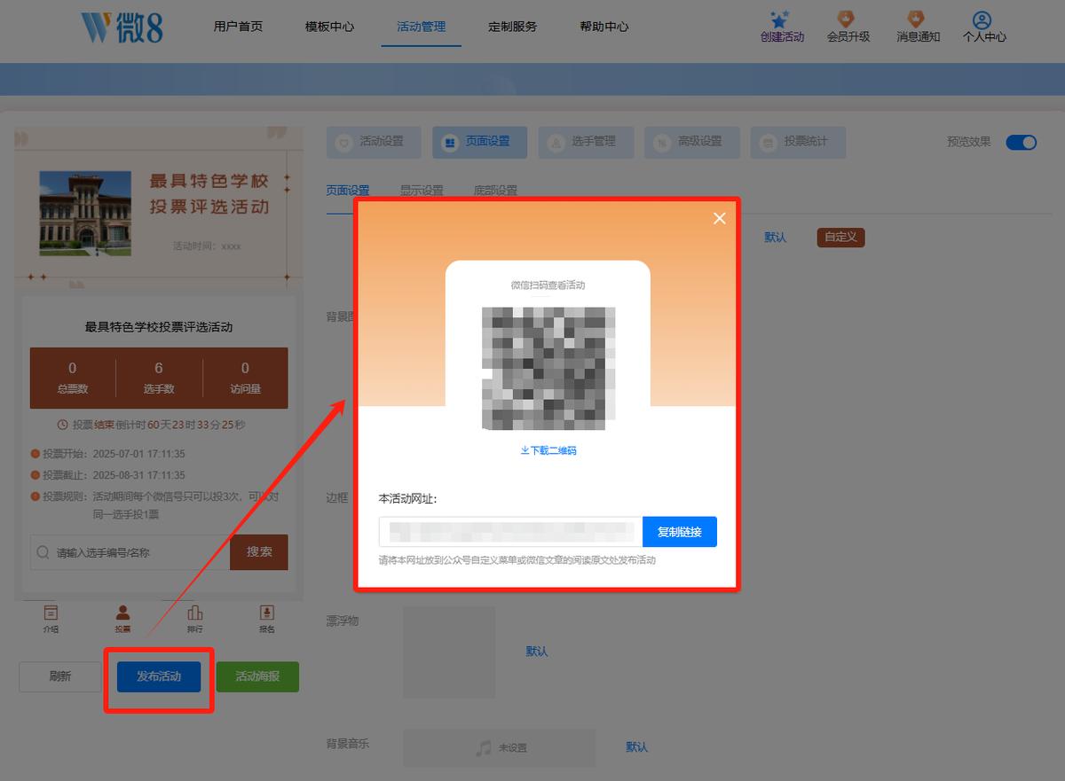1065x781 pixels.
Task: Open the 会员升级 icon
Action: [847, 20]
